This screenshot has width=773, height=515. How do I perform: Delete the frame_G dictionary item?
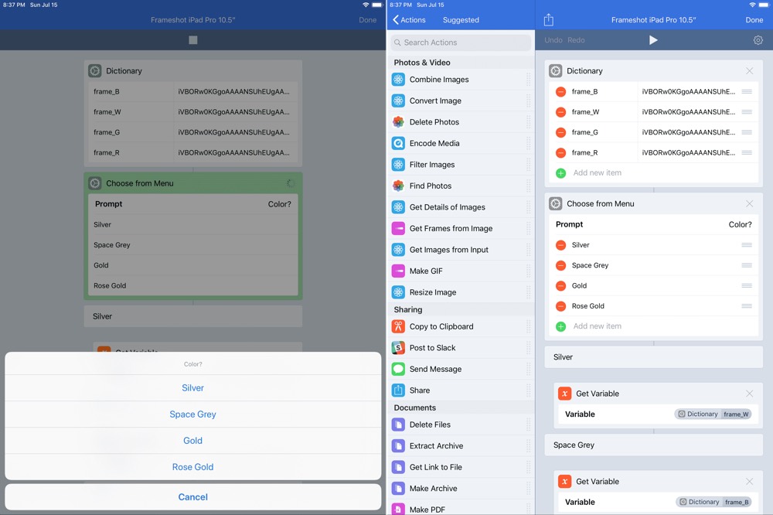tap(560, 132)
